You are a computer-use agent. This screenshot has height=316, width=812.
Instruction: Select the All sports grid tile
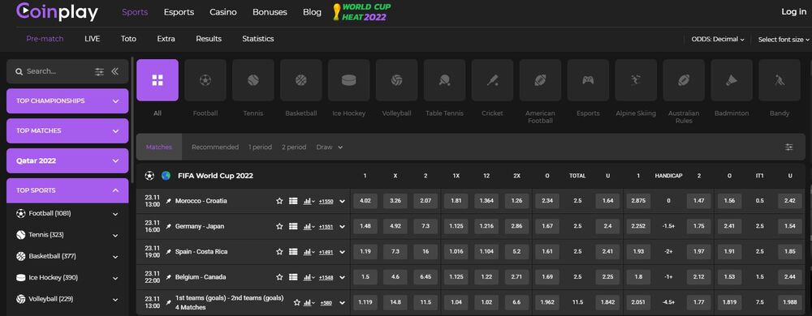pyautogui.click(x=158, y=80)
